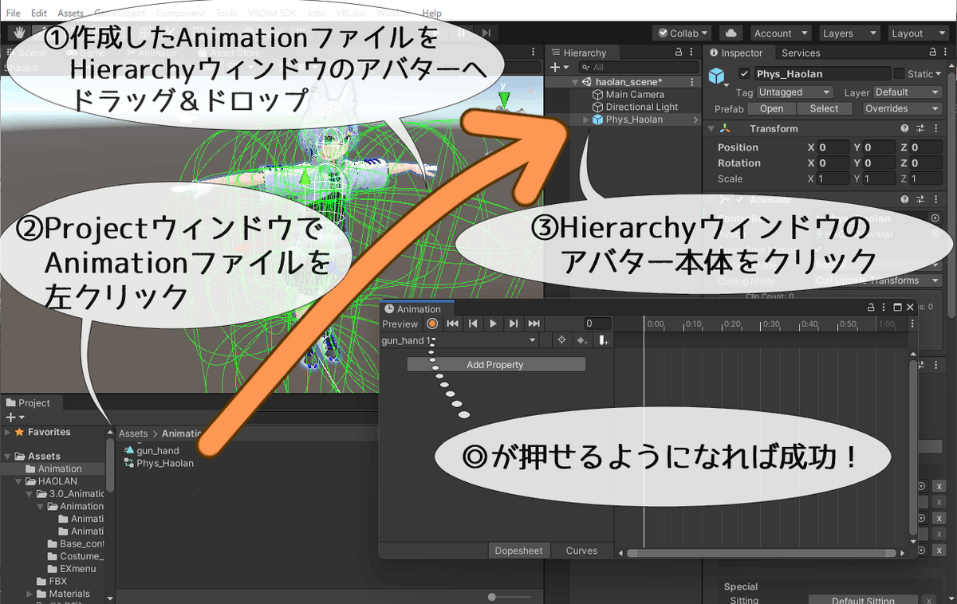Open the Layers dropdown

tap(849, 33)
